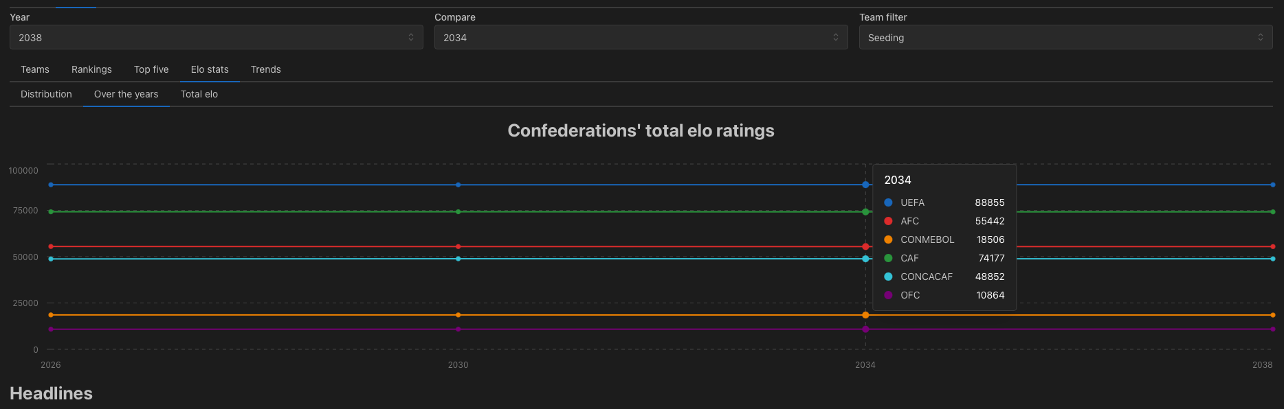Switch to the Teams tab
This screenshot has height=409, width=1284.
click(35, 69)
